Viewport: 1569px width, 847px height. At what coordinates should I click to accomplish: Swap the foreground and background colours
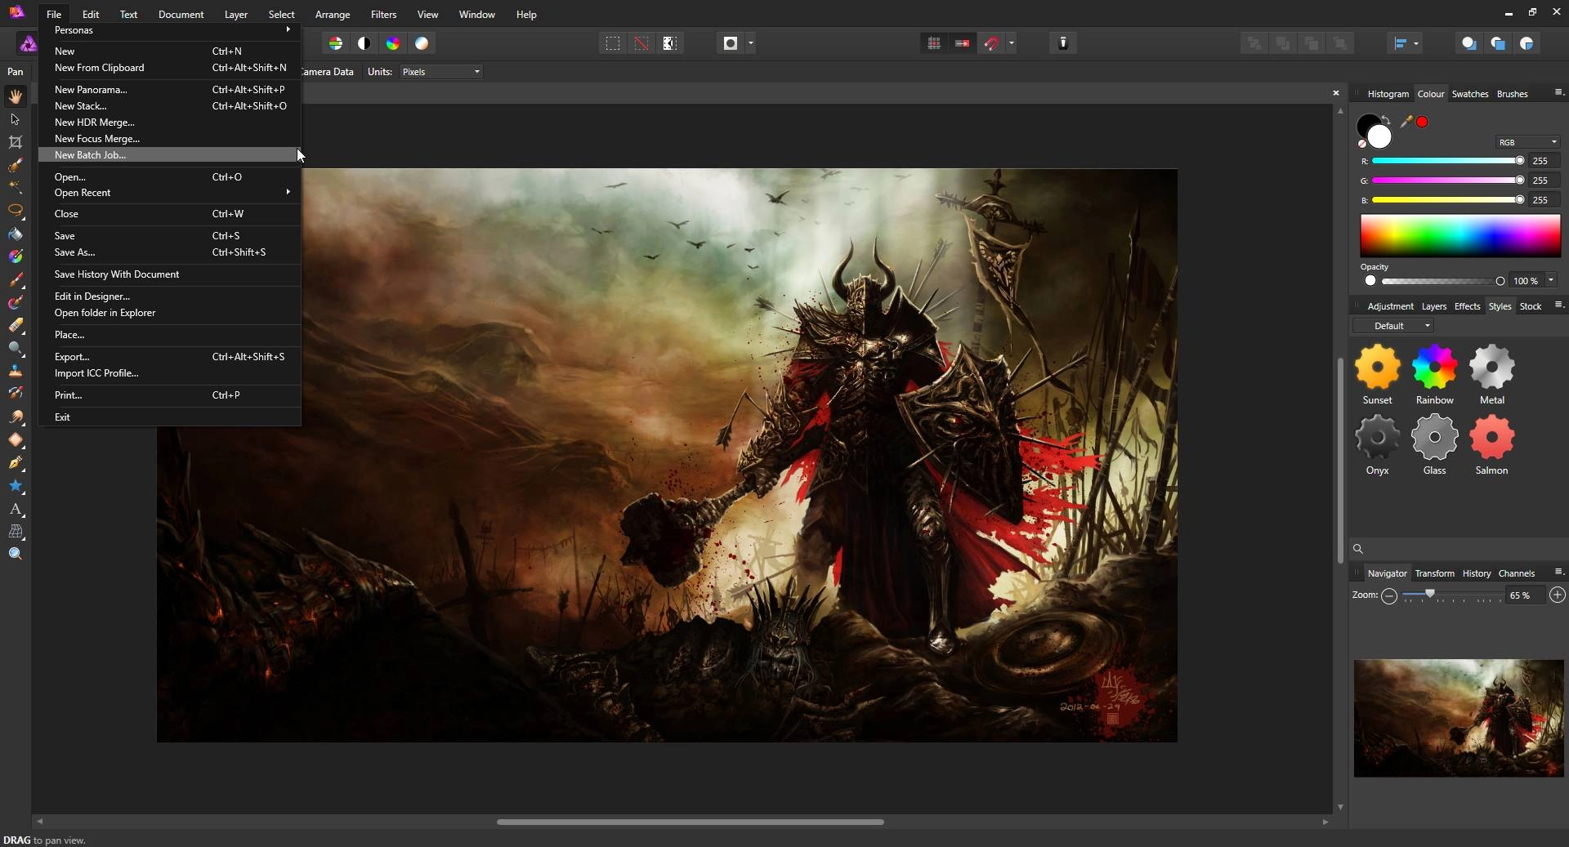pyautogui.click(x=1386, y=120)
